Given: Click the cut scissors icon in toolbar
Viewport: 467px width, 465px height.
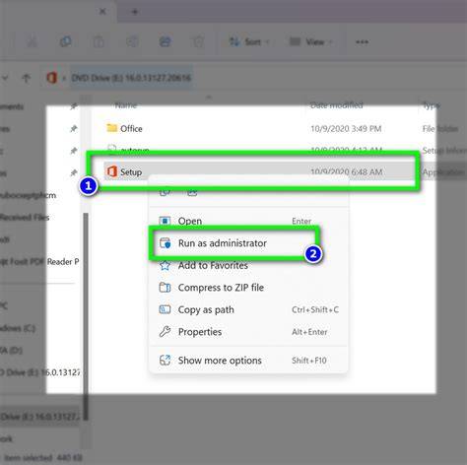Looking at the screenshot, I should click(33, 41).
